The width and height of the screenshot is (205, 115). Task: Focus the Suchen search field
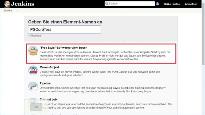pos(131,4)
